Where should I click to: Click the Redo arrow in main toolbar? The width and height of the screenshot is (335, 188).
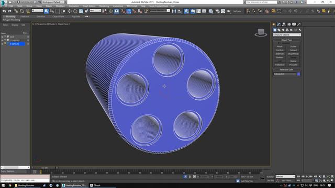tap(9, 11)
